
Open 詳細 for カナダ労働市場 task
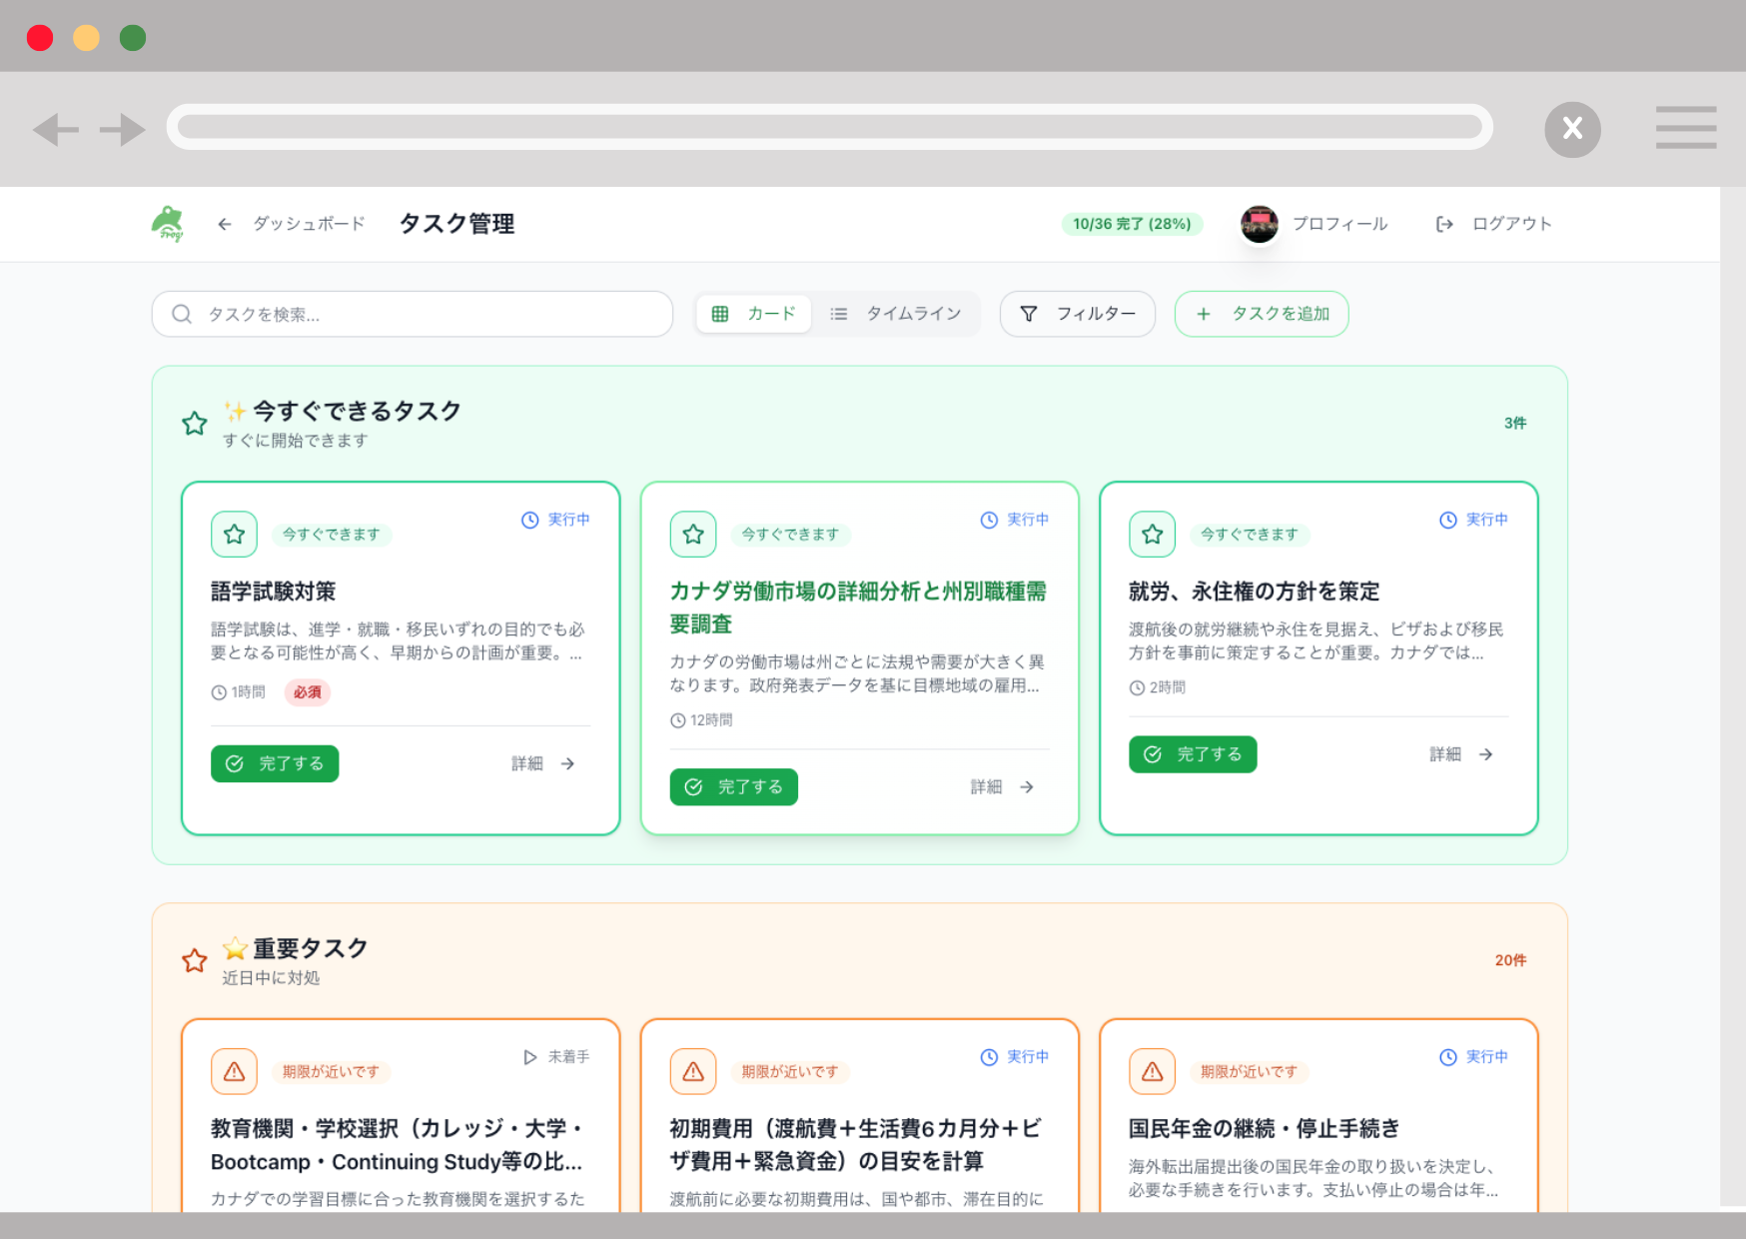pyautogui.click(x=1003, y=787)
